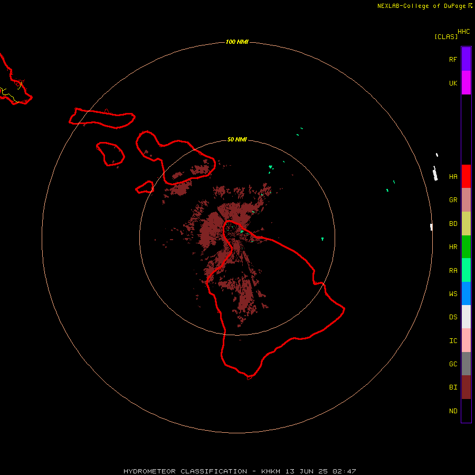Click the KHKM radar site identifier
The width and height of the screenshot is (475, 475).
coord(271,471)
